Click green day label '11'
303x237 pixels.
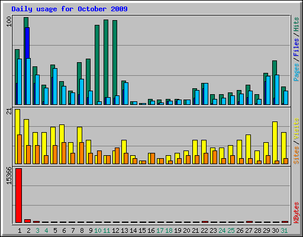click(x=107, y=230)
